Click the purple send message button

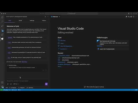(x=46, y=84)
